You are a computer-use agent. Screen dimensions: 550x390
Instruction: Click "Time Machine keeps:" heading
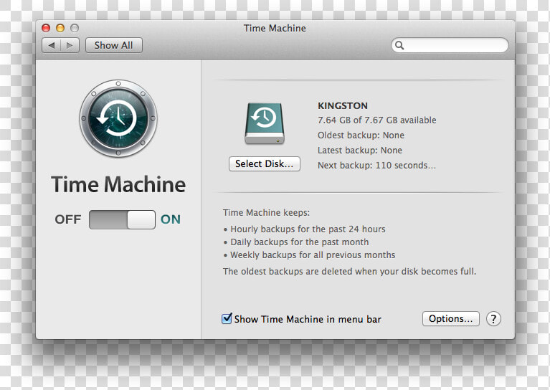coord(266,213)
